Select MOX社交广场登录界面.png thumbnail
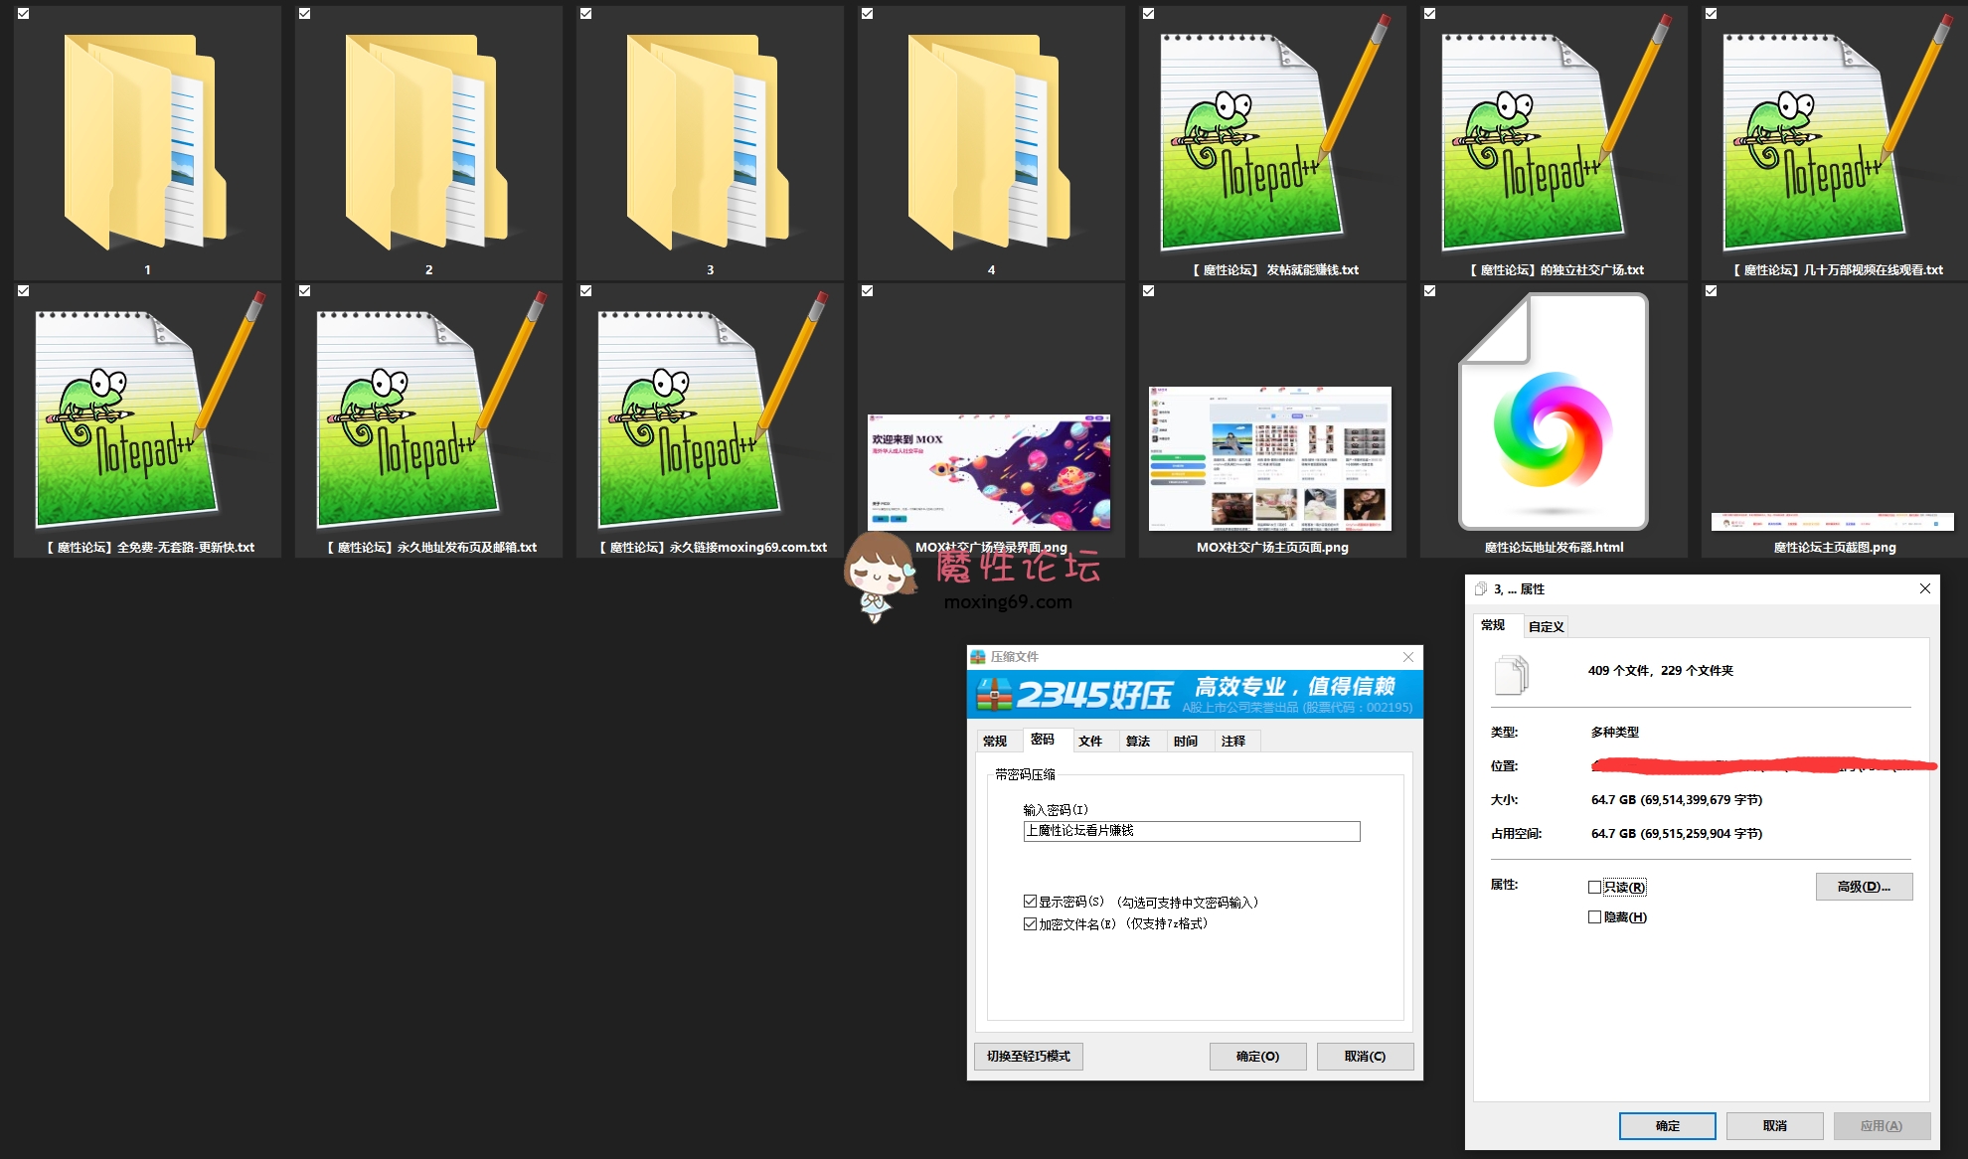 [989, 472]
